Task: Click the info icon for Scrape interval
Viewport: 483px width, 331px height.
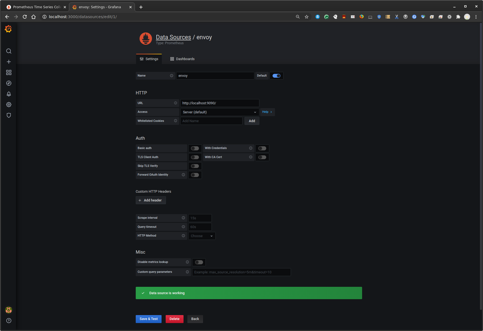Action: coord(183,218)
